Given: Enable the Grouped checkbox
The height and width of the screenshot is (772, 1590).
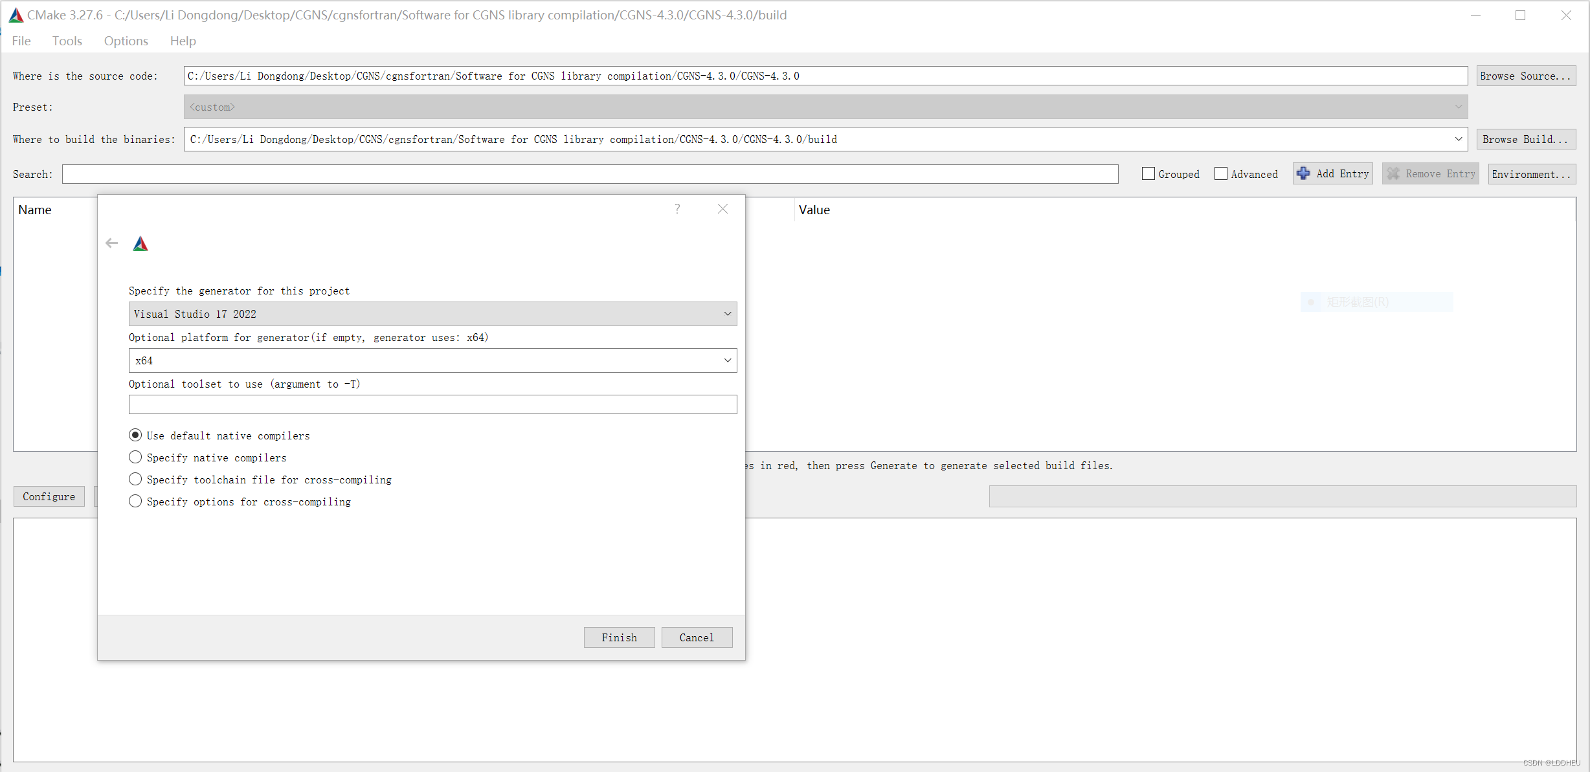Looking at the screenshot, I should (x=1148, y=173).
